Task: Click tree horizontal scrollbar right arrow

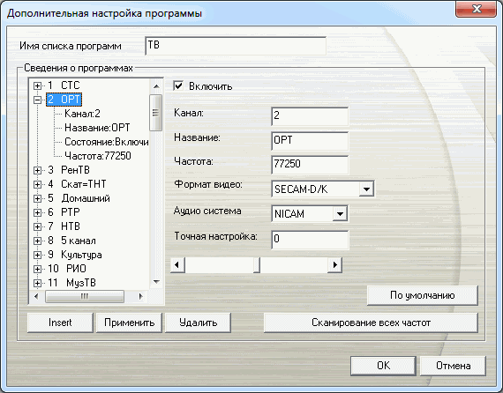Action: [141, 297]
